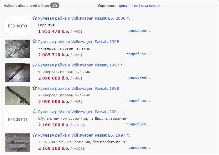Screen dimensions: 219x155
Task: Open БЕЗ ФОТО placeholder of Passat B5 2000
Action: (18, 26)
